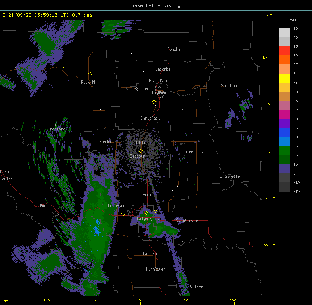This screenshot has width=312, height=305.
Task: Click the Airdrie city label
Action: click(146, 195)
